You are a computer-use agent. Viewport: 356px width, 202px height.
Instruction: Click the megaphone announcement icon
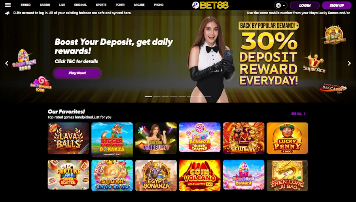click(8, 13)
